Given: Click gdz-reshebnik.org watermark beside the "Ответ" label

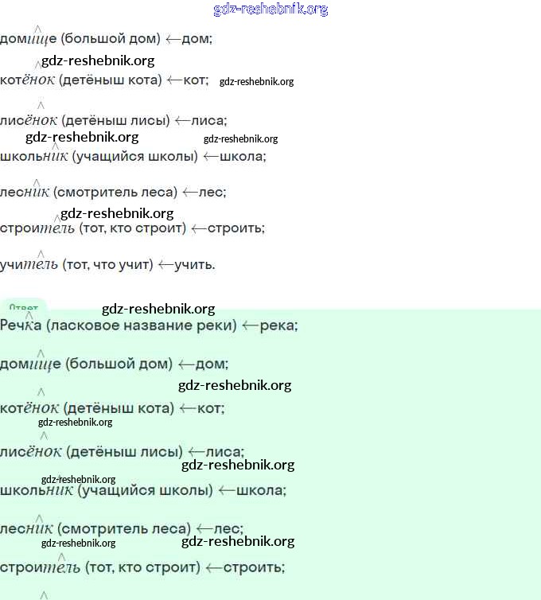Looking at the screenshot, I should (x=158, y=309).
